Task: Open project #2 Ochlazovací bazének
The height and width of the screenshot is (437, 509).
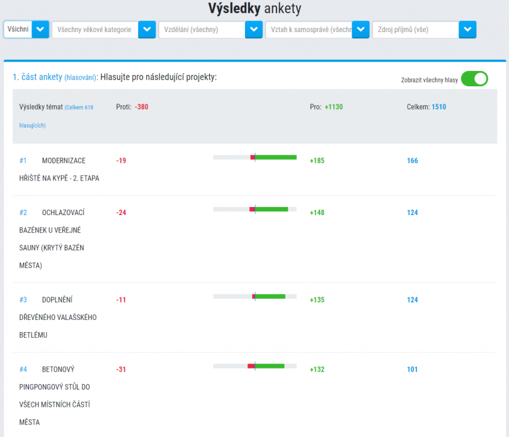Action: point(52,239)
